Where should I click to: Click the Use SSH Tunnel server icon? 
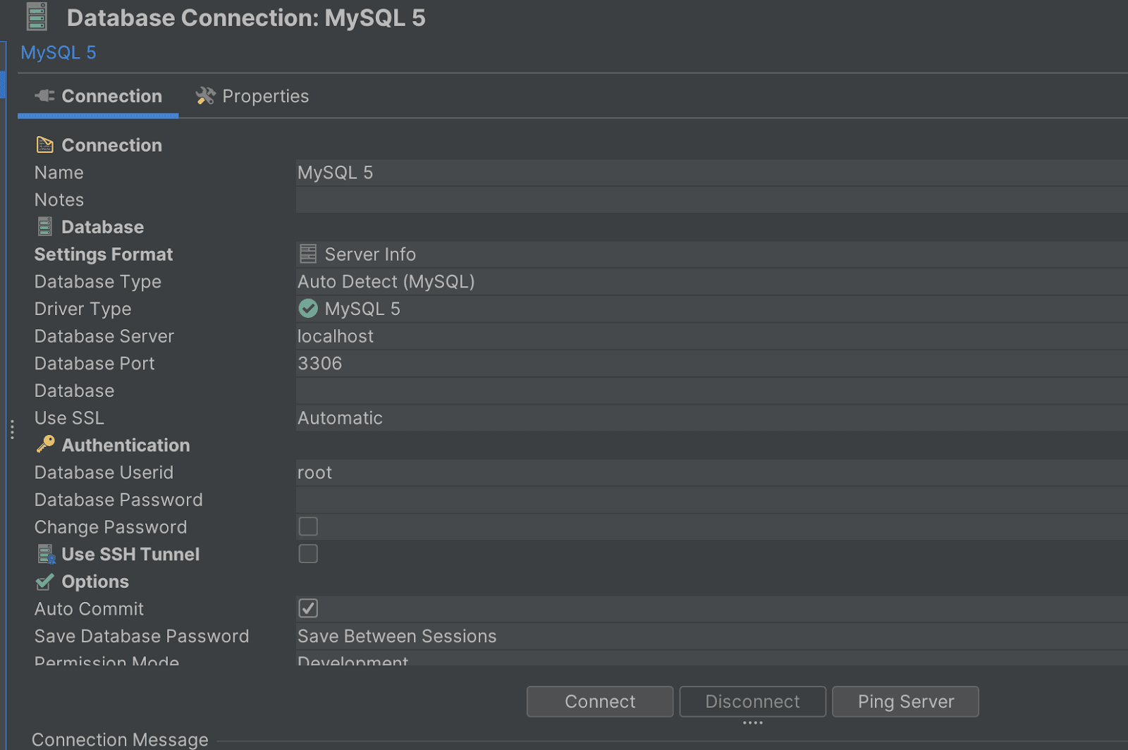point(46,554)
